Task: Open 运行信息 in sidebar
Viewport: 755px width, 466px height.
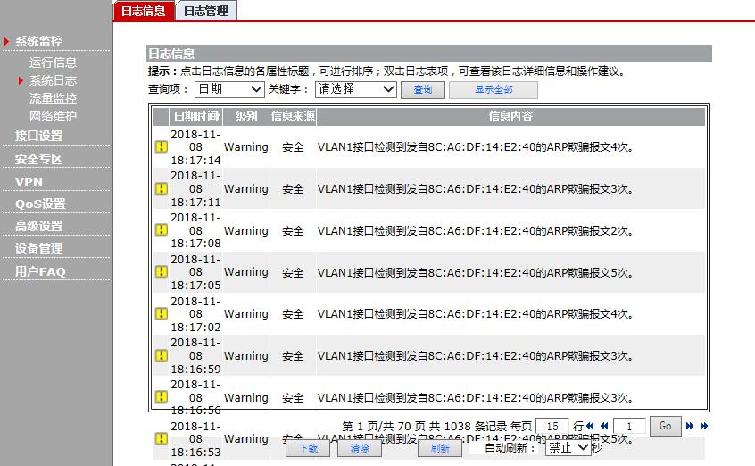Action: point(53,62)
